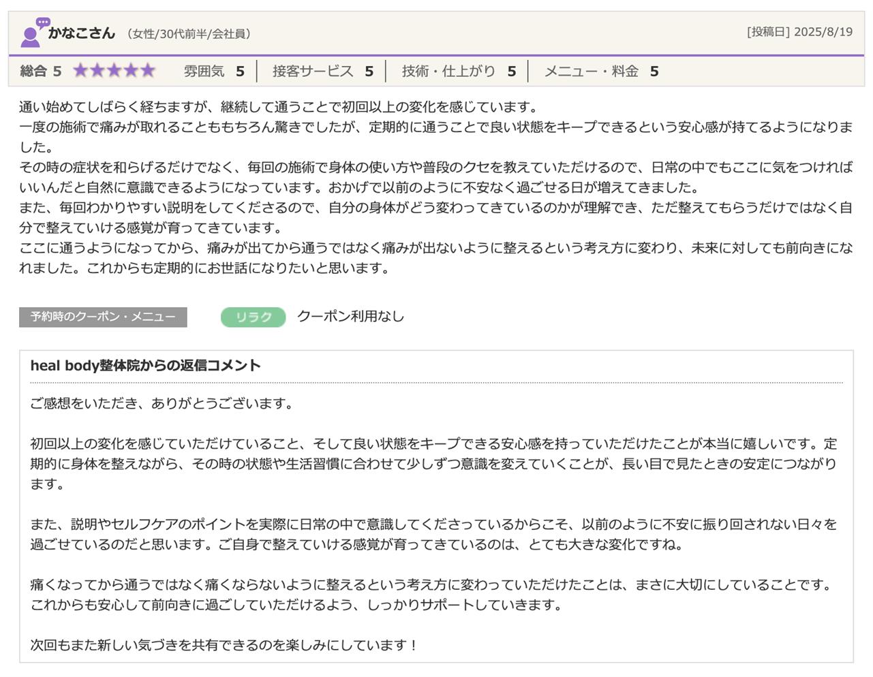Click the reply paragraph starting 初回以上の変化を
The height and width of the screenshot is (677, 873).
(433, 464)
